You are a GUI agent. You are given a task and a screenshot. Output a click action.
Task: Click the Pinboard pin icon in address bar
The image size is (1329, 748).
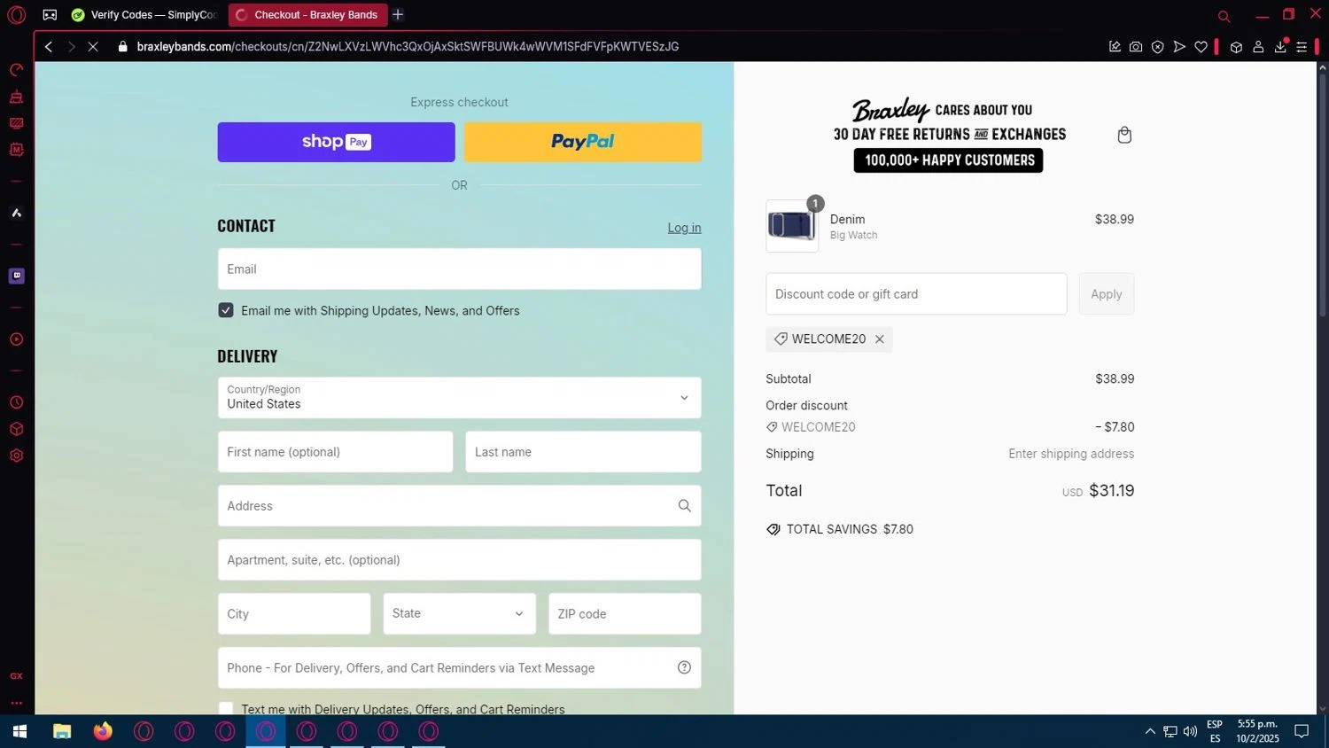coord(1115,47)
